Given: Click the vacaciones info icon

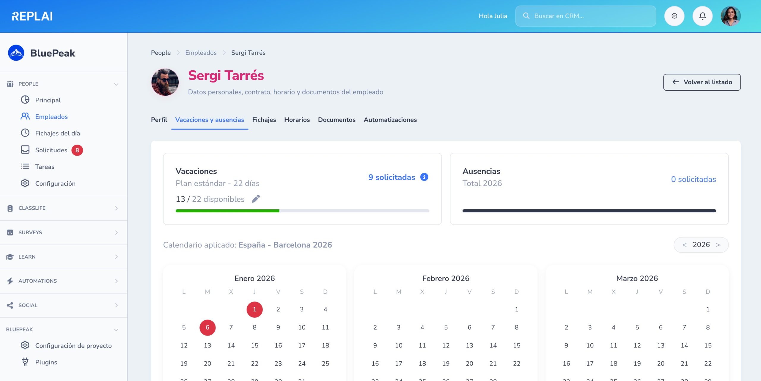Looking at the screenshot, I should coord(424,177).
